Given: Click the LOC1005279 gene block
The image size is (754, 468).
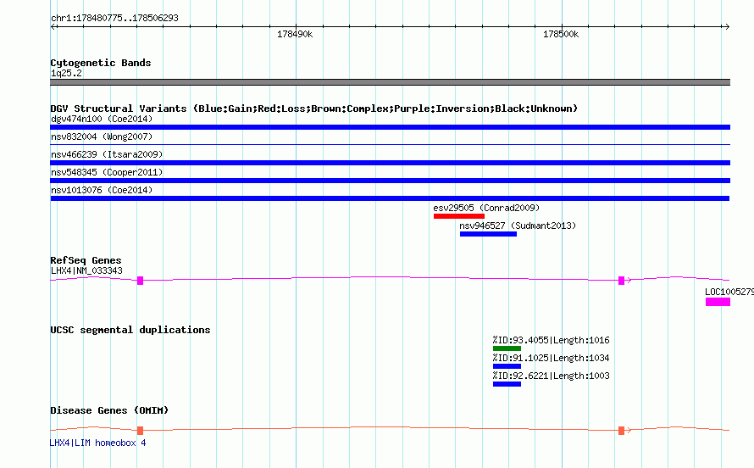Looking at the screenshot, I should [x=718, y=302].
